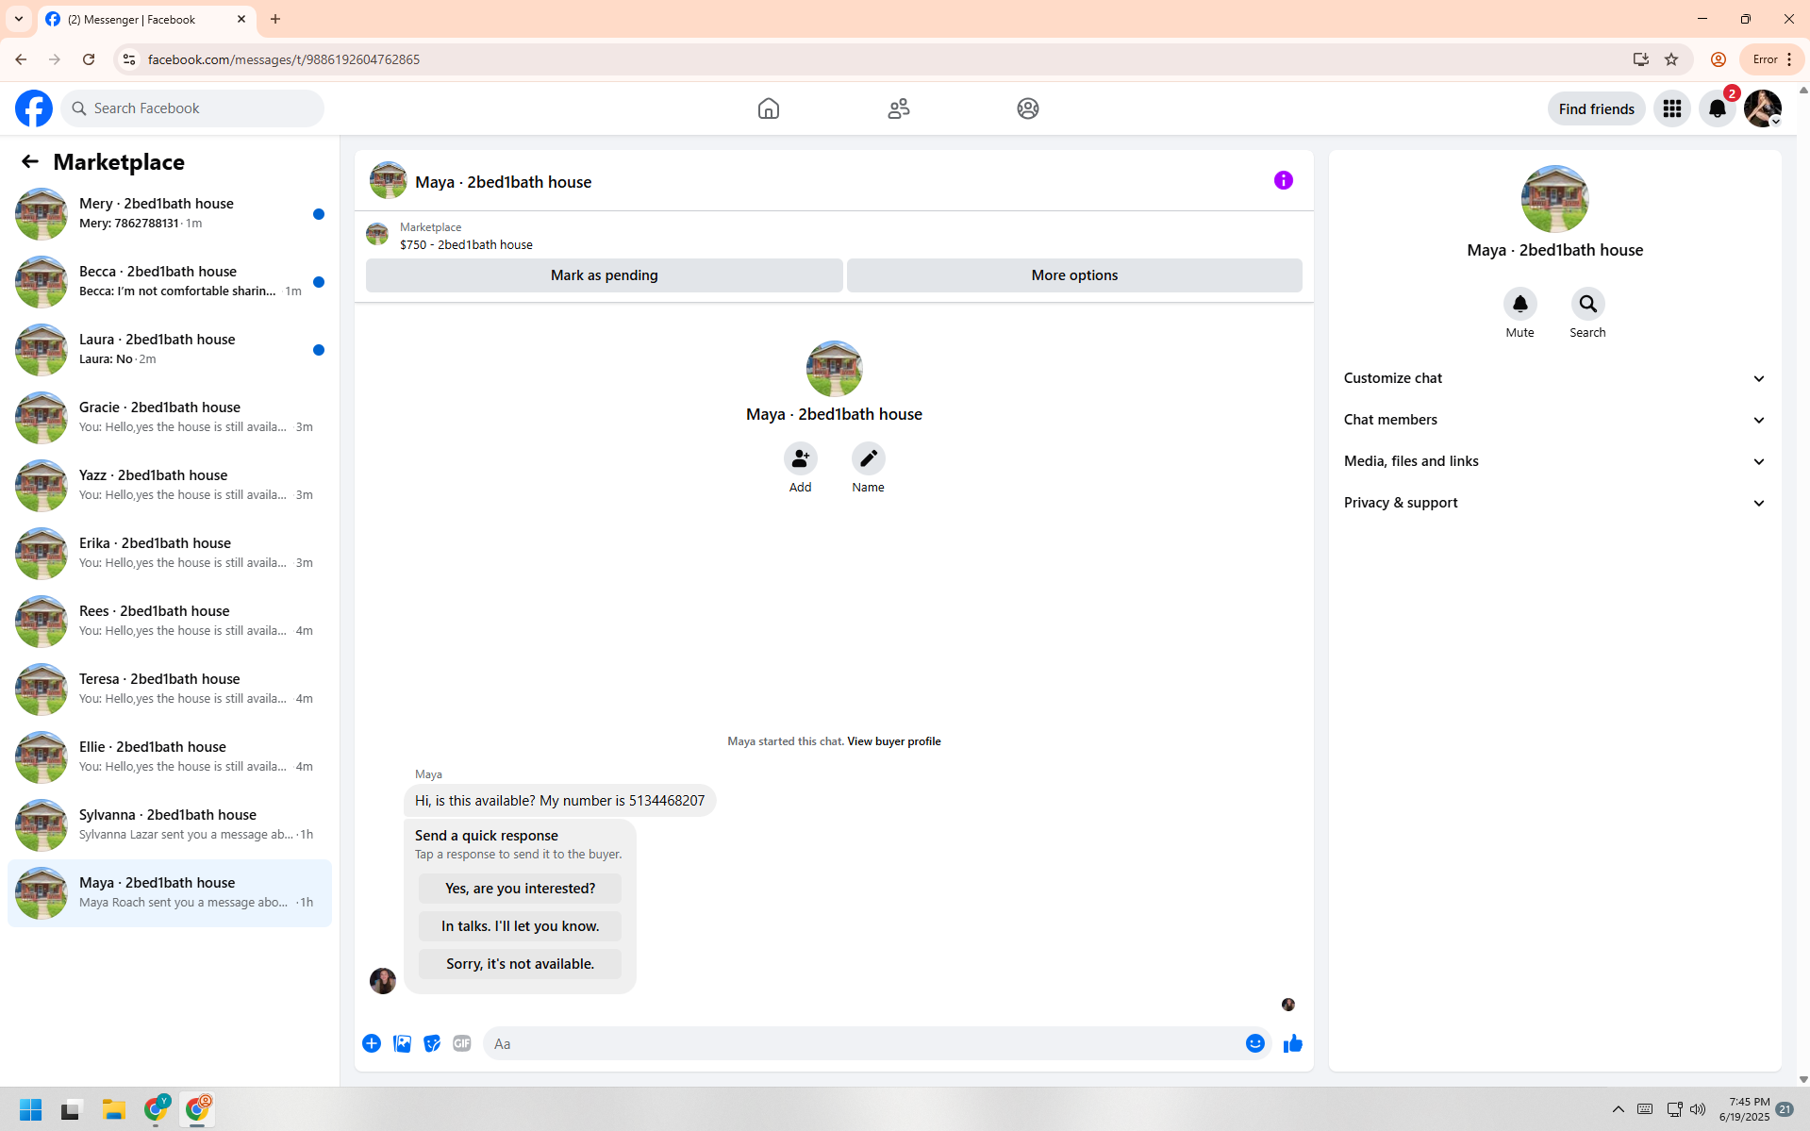Click Mark as pending button

604,275
